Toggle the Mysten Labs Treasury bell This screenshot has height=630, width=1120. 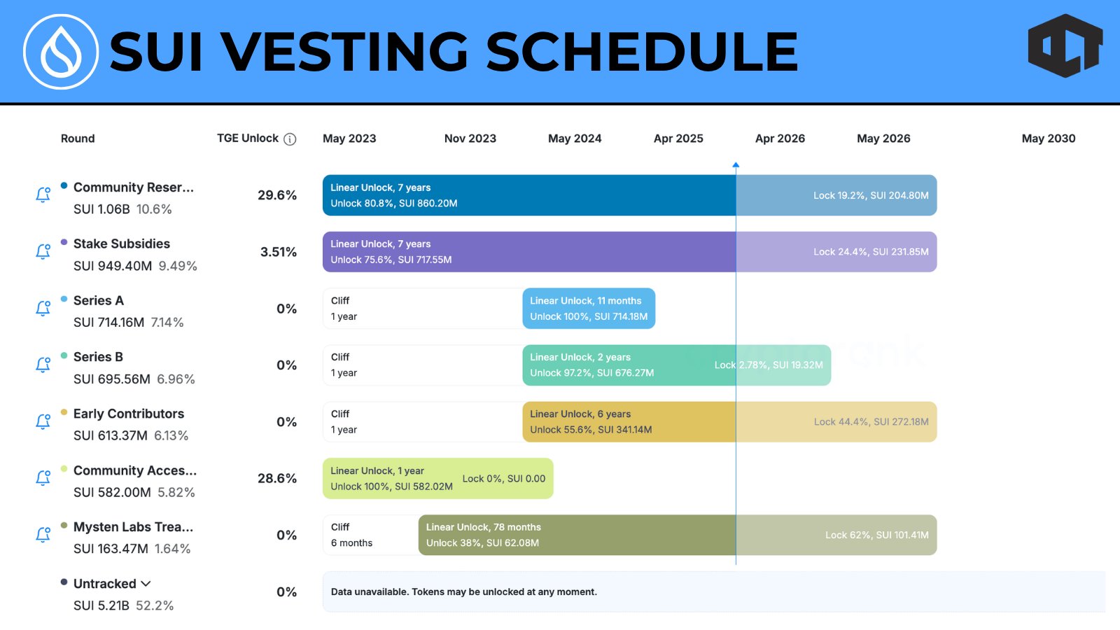click(x=43, y=535)
